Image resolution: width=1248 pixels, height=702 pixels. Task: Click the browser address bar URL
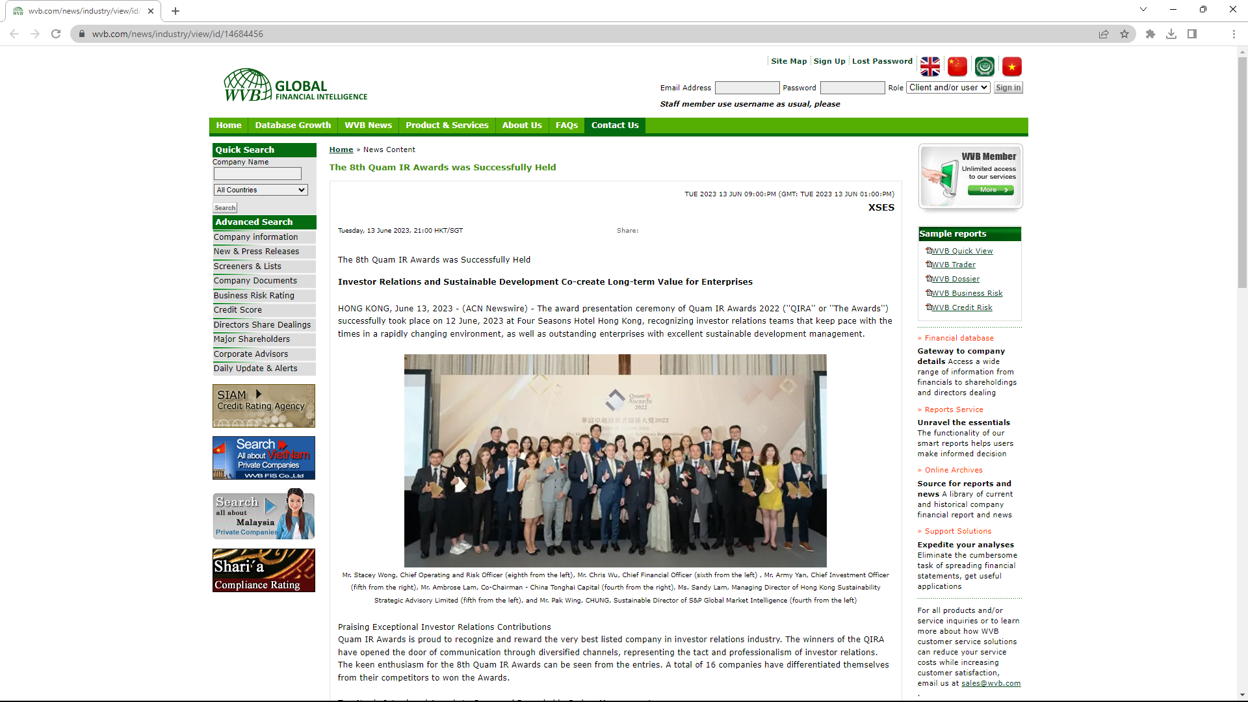click(177, 34)
